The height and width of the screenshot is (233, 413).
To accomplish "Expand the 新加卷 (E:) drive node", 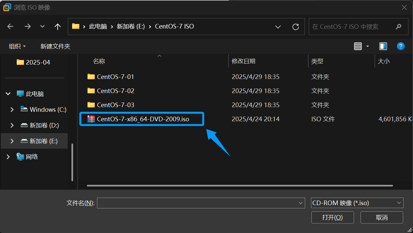I will (x=12, y=141).
